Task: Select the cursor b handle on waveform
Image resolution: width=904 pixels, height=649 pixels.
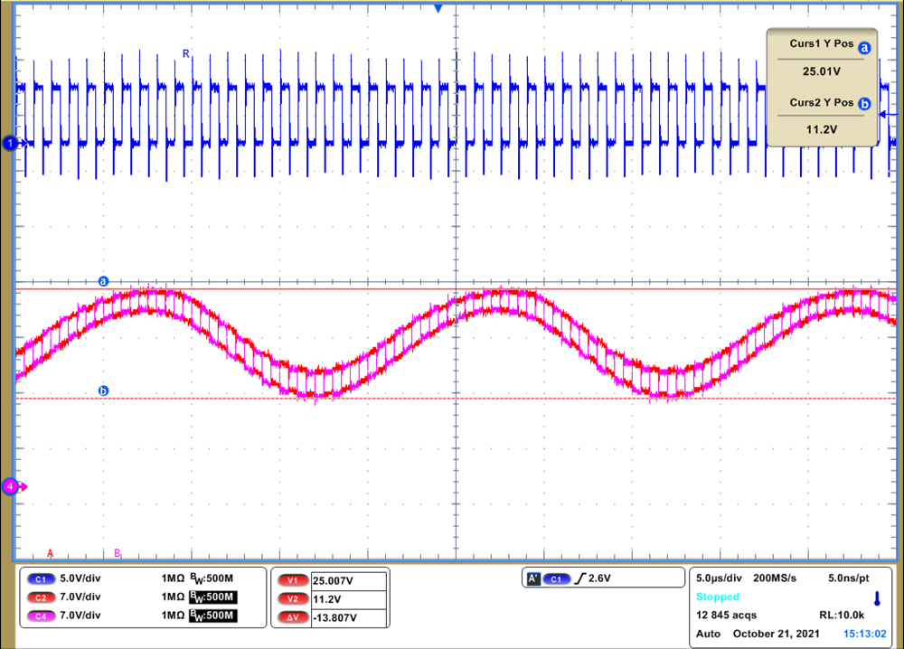Action: click(x=103, y=390)
